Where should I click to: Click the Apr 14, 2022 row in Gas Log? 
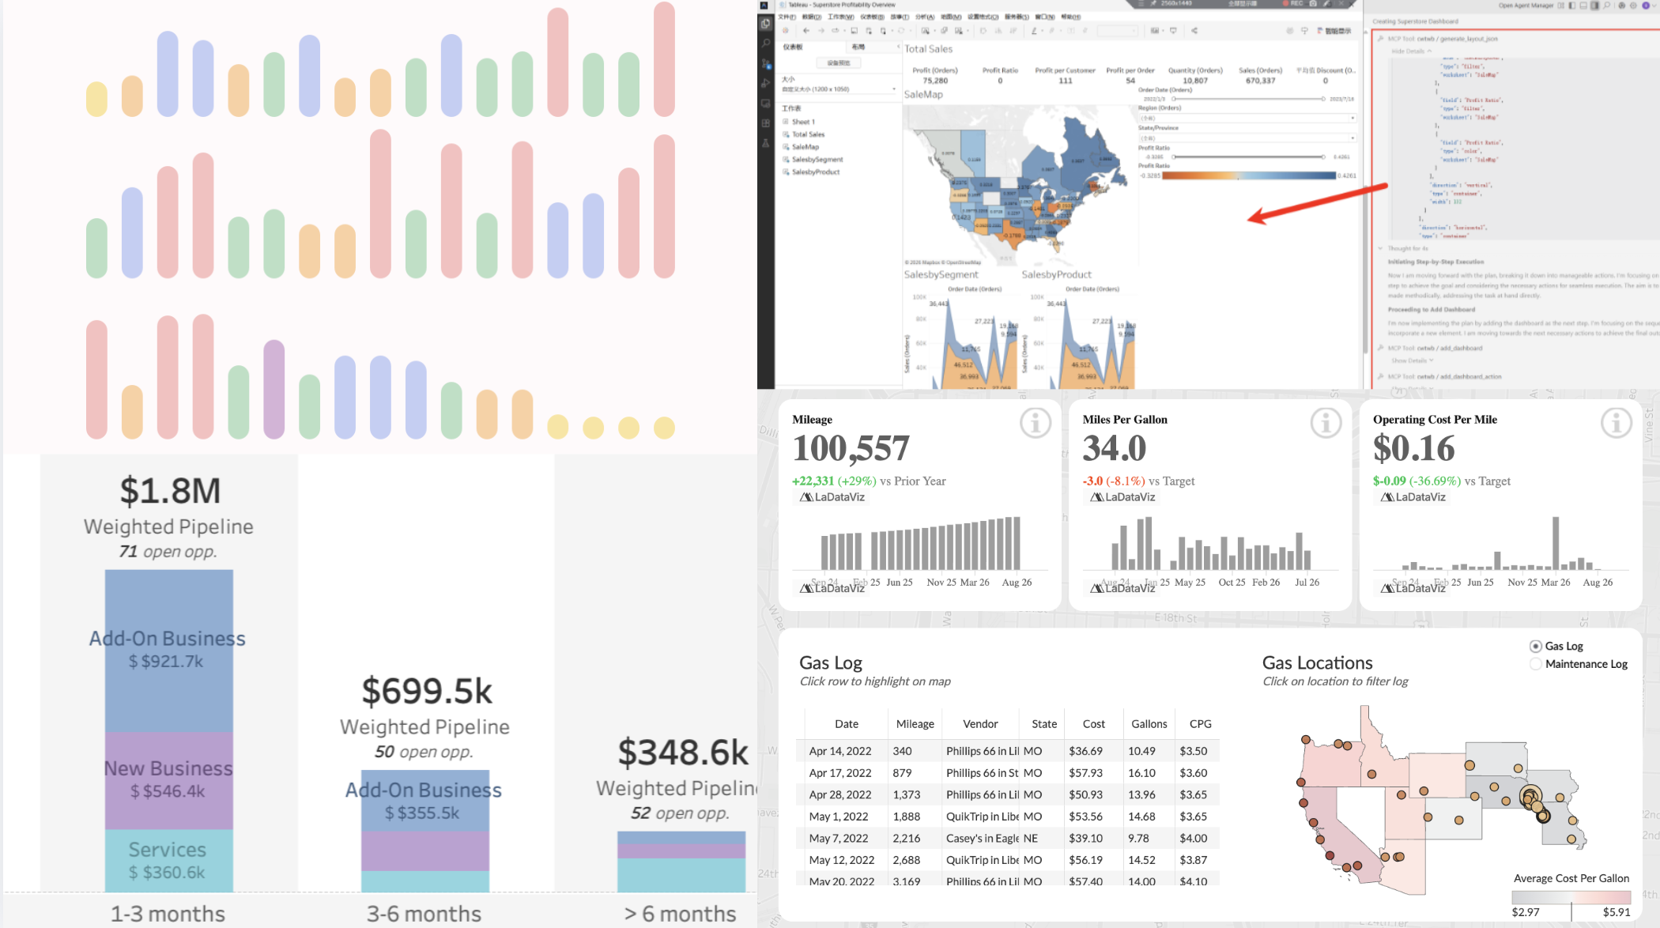tap(1008, 751)
